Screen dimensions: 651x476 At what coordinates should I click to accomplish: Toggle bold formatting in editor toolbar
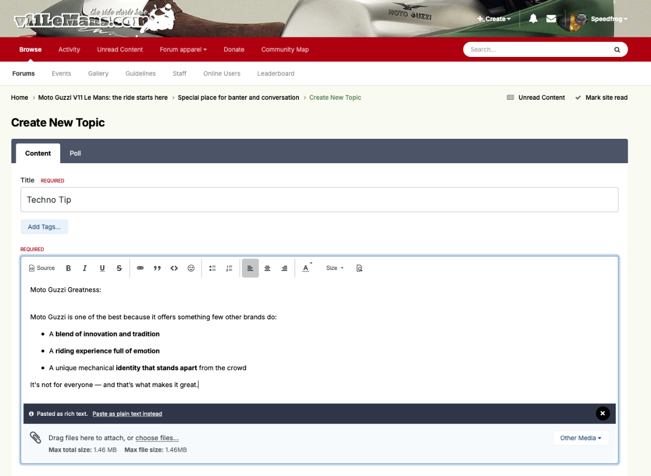(x=68, y=268)
